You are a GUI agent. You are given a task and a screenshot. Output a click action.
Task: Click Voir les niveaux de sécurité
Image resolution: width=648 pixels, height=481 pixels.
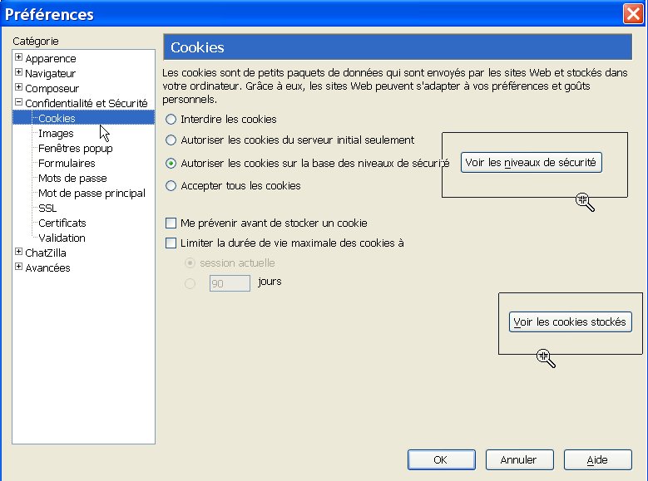click(531, 162)
